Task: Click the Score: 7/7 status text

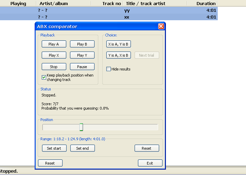Action: coord(50,104)
